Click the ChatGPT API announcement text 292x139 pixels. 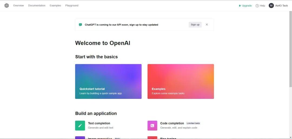(121, 25)
